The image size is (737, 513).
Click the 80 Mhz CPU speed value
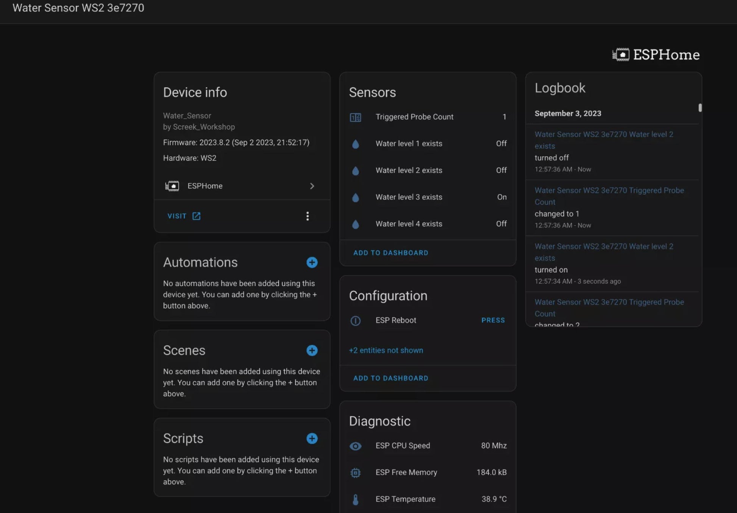[494, 446]
